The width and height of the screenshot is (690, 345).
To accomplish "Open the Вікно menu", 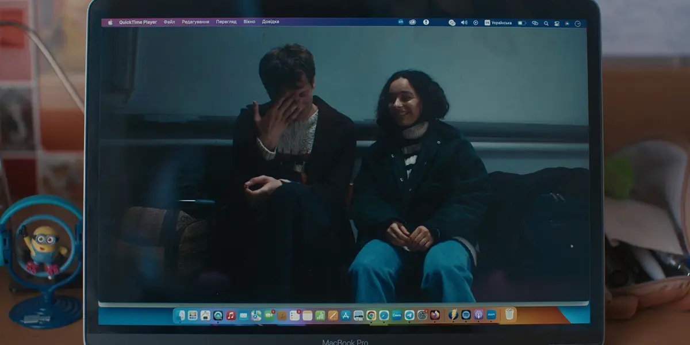I will (249, 22).
